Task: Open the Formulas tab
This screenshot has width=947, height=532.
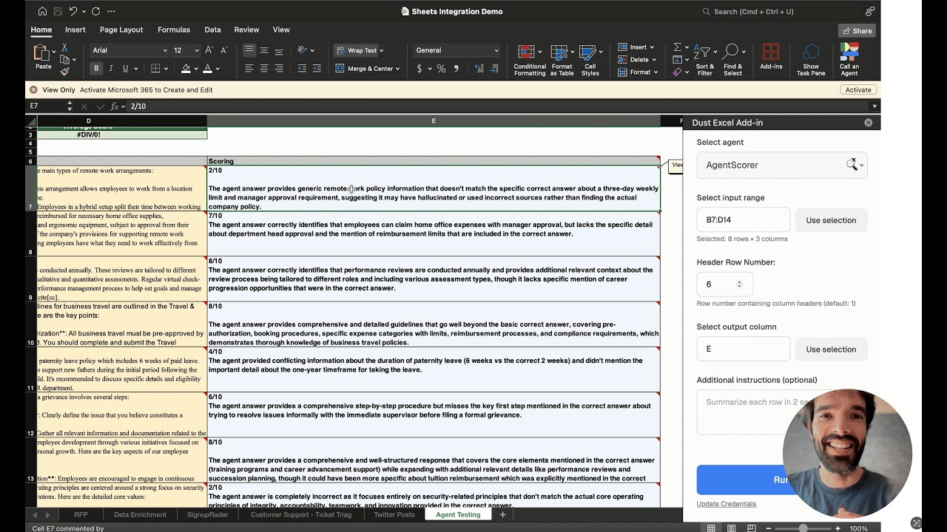Action: (174, 30)
